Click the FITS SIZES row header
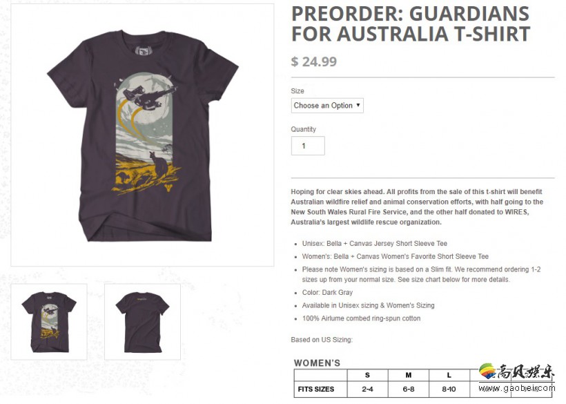 coord(316,389)
